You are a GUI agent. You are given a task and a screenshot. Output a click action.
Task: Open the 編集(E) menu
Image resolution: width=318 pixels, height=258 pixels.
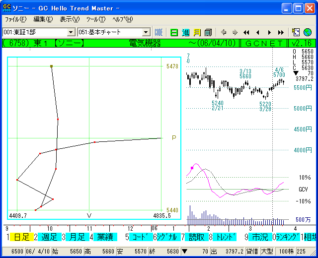pyautogui.click(x=43, y=19)
